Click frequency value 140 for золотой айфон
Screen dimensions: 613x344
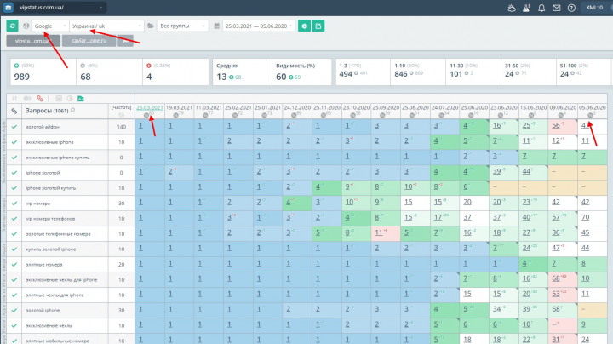pos(121,127)
